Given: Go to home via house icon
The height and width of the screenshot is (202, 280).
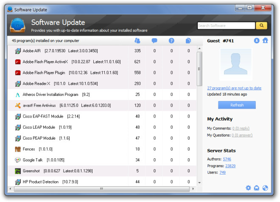Looking at the screenshot, I should pyautogui.click(x=265, y=41).
